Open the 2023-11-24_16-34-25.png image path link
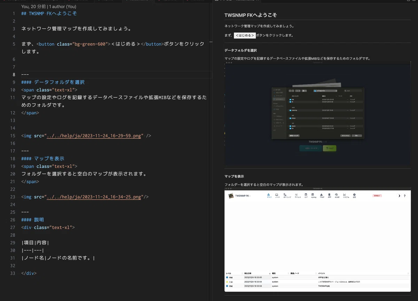Viewport: 418px width, 301px height. (x=94, y=197)
